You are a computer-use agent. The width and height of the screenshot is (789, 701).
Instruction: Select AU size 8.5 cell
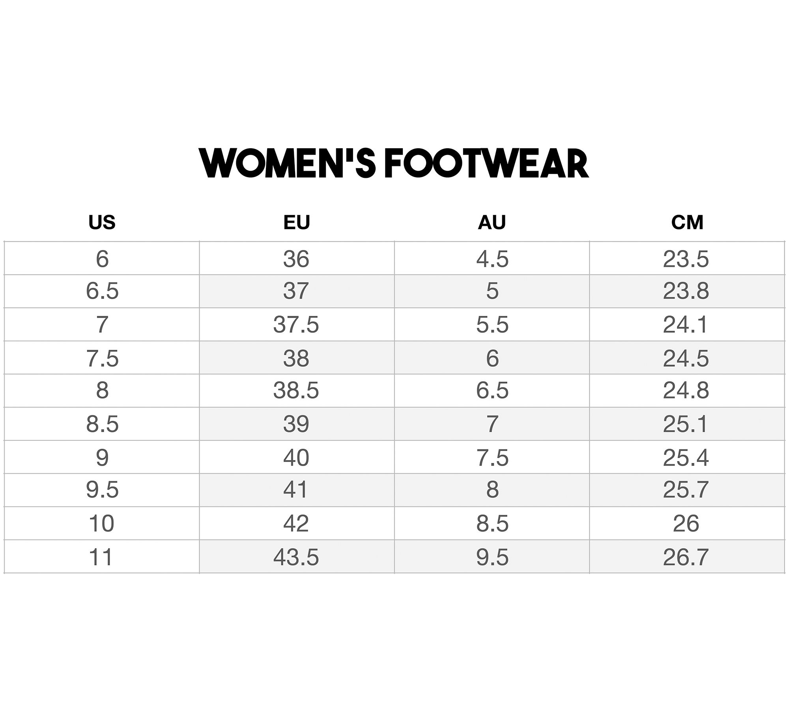pos(492,523)
